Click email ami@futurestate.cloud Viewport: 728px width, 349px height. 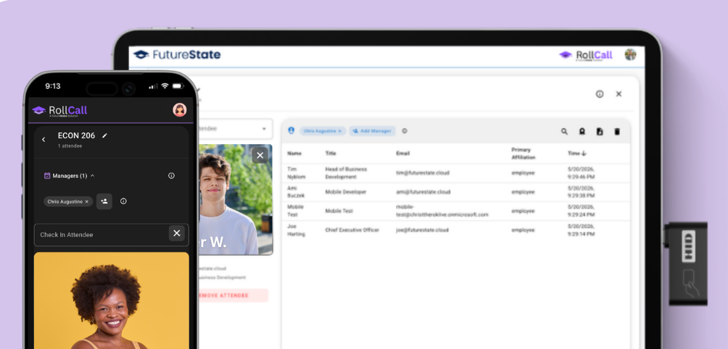pos(423,192)
